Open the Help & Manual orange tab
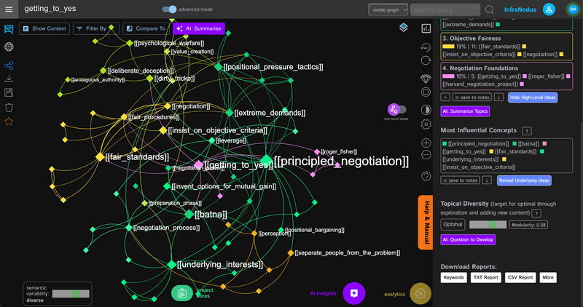This screenshot has height=307, width=583. [x=426, y=223]
